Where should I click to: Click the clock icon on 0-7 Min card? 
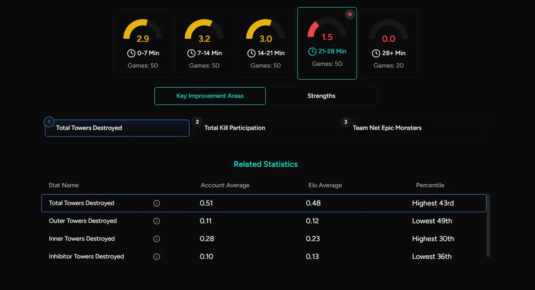click(x=131, y=53)
